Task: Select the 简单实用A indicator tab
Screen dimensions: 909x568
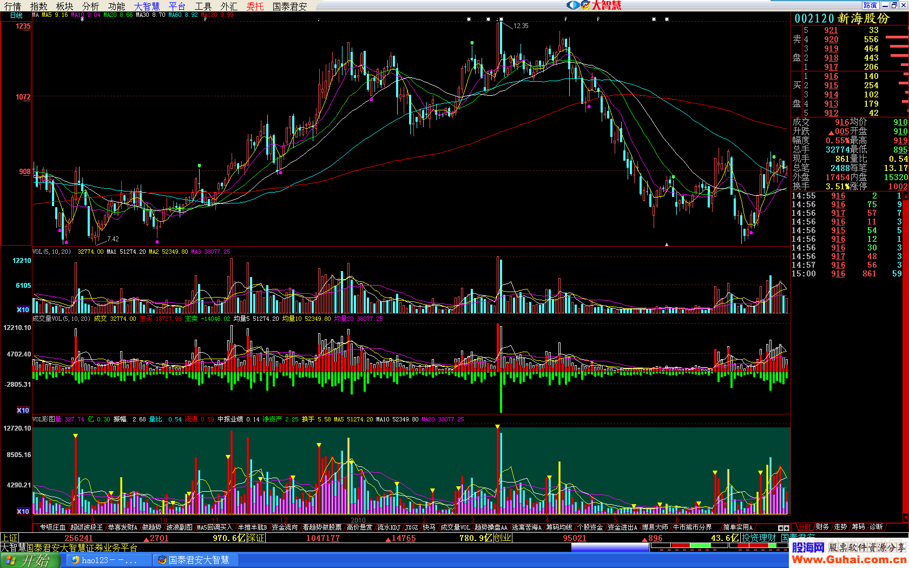Action: click(x=738, y=527)
